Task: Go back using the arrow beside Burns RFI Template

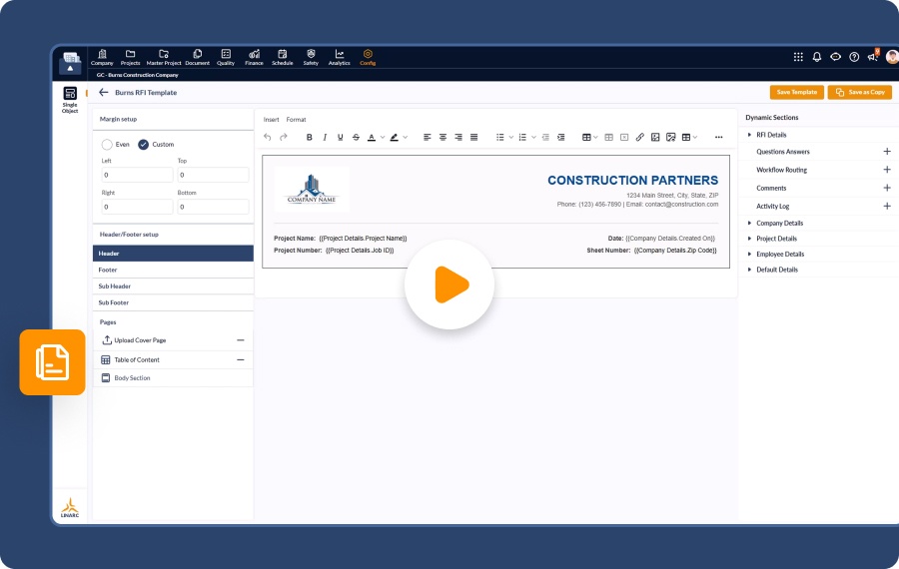Action: (x=103, y=92)
